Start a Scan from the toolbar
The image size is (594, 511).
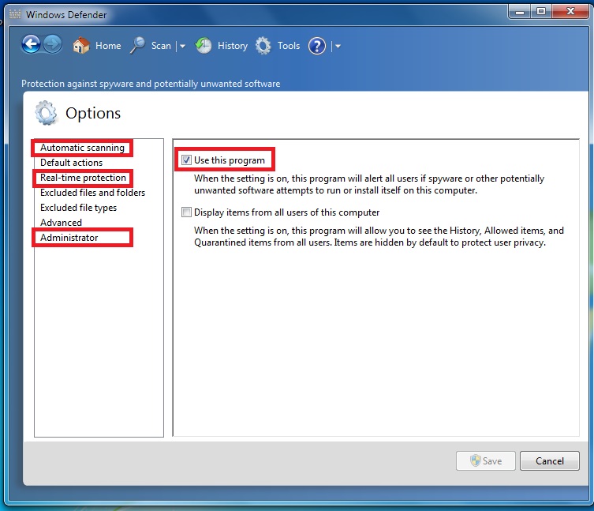click(161, 46)
